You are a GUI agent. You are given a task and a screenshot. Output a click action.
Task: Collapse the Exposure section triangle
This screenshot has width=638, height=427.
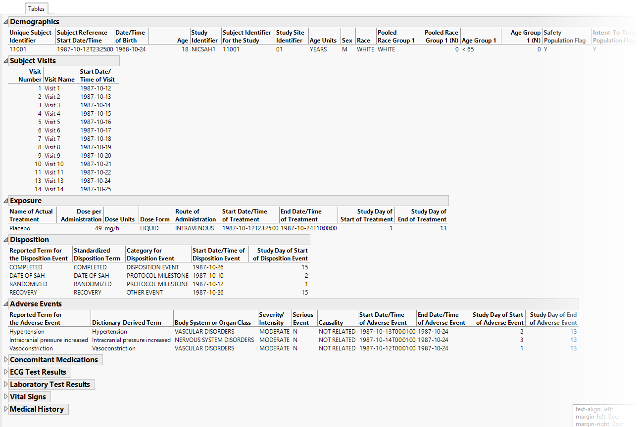pos(6,201)
